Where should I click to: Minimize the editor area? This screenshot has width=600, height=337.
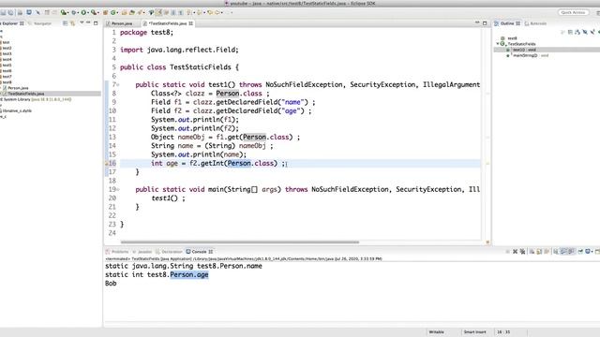pyautogui.click(x=477, y=22)
